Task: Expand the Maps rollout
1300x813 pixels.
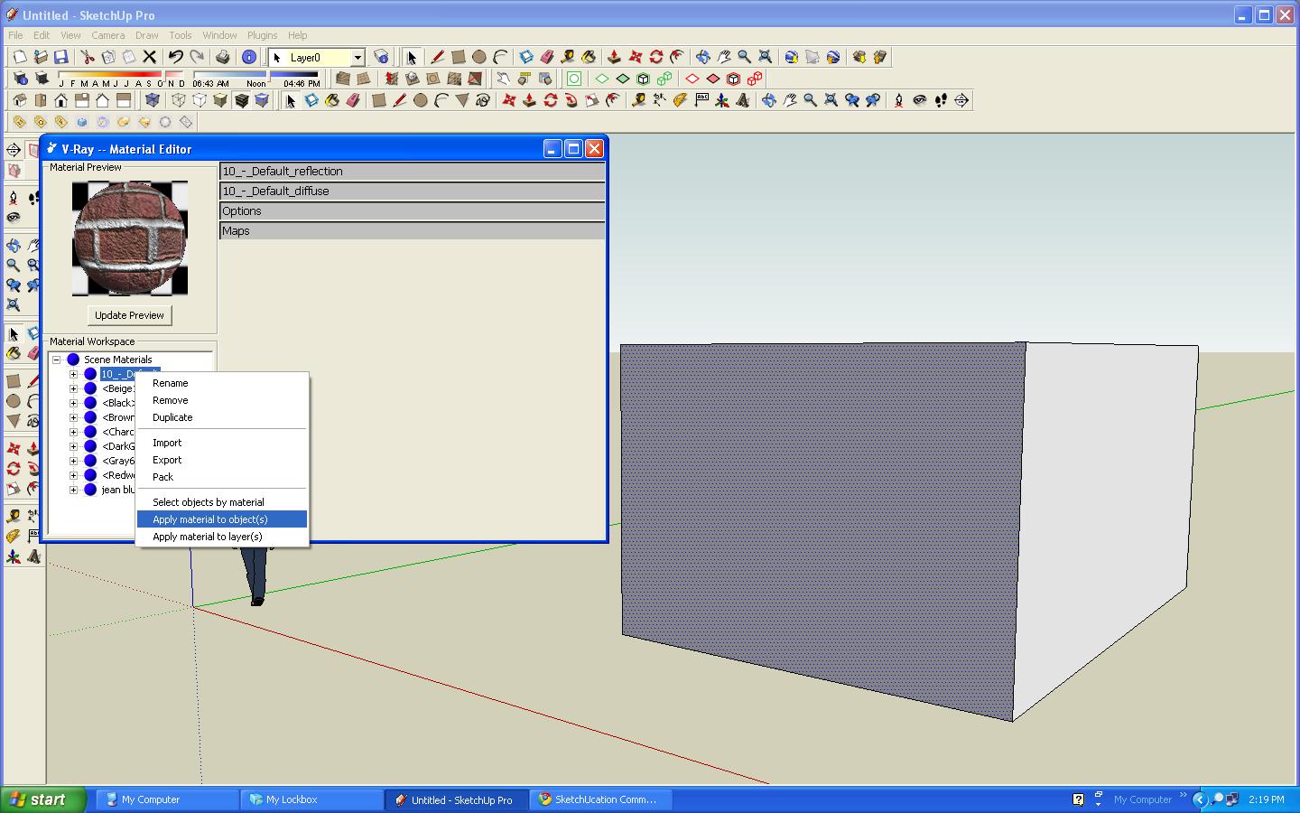Action: coord(412,230)
